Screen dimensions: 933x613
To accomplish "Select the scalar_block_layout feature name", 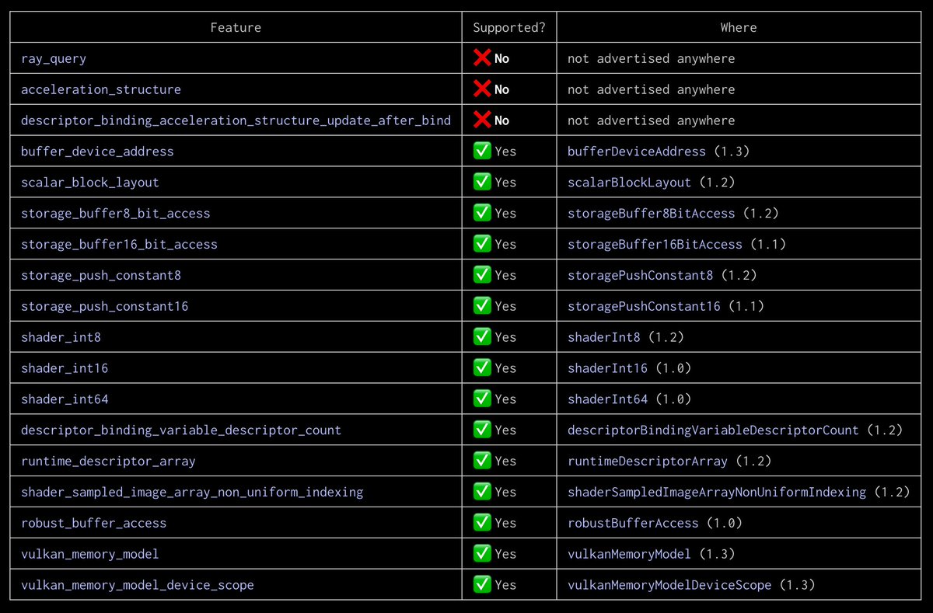I will tap(90, 183).
